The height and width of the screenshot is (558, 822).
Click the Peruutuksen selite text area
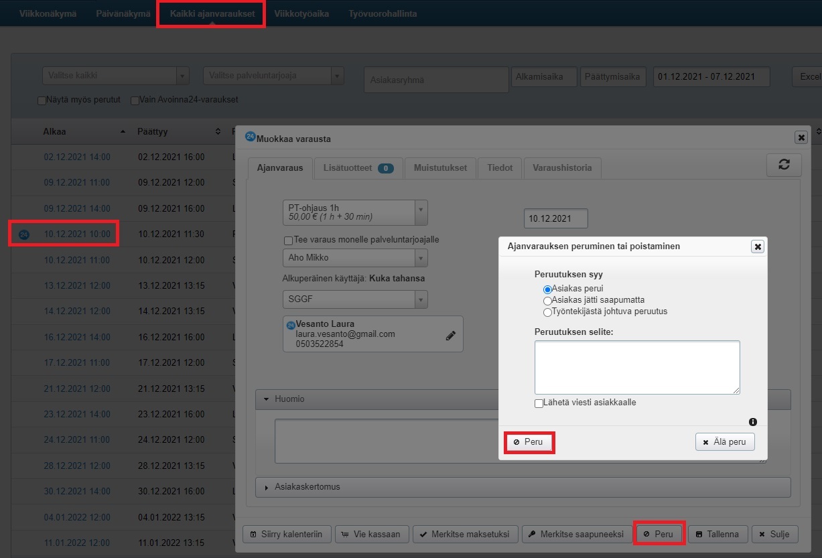[x=636, y=367]
